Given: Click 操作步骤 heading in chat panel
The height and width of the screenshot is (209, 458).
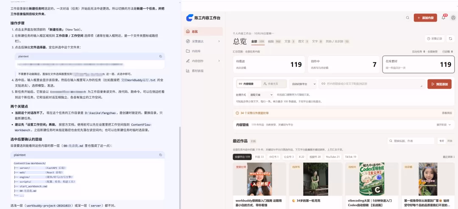Looking at the screenshot, I should tap(17, 23).
